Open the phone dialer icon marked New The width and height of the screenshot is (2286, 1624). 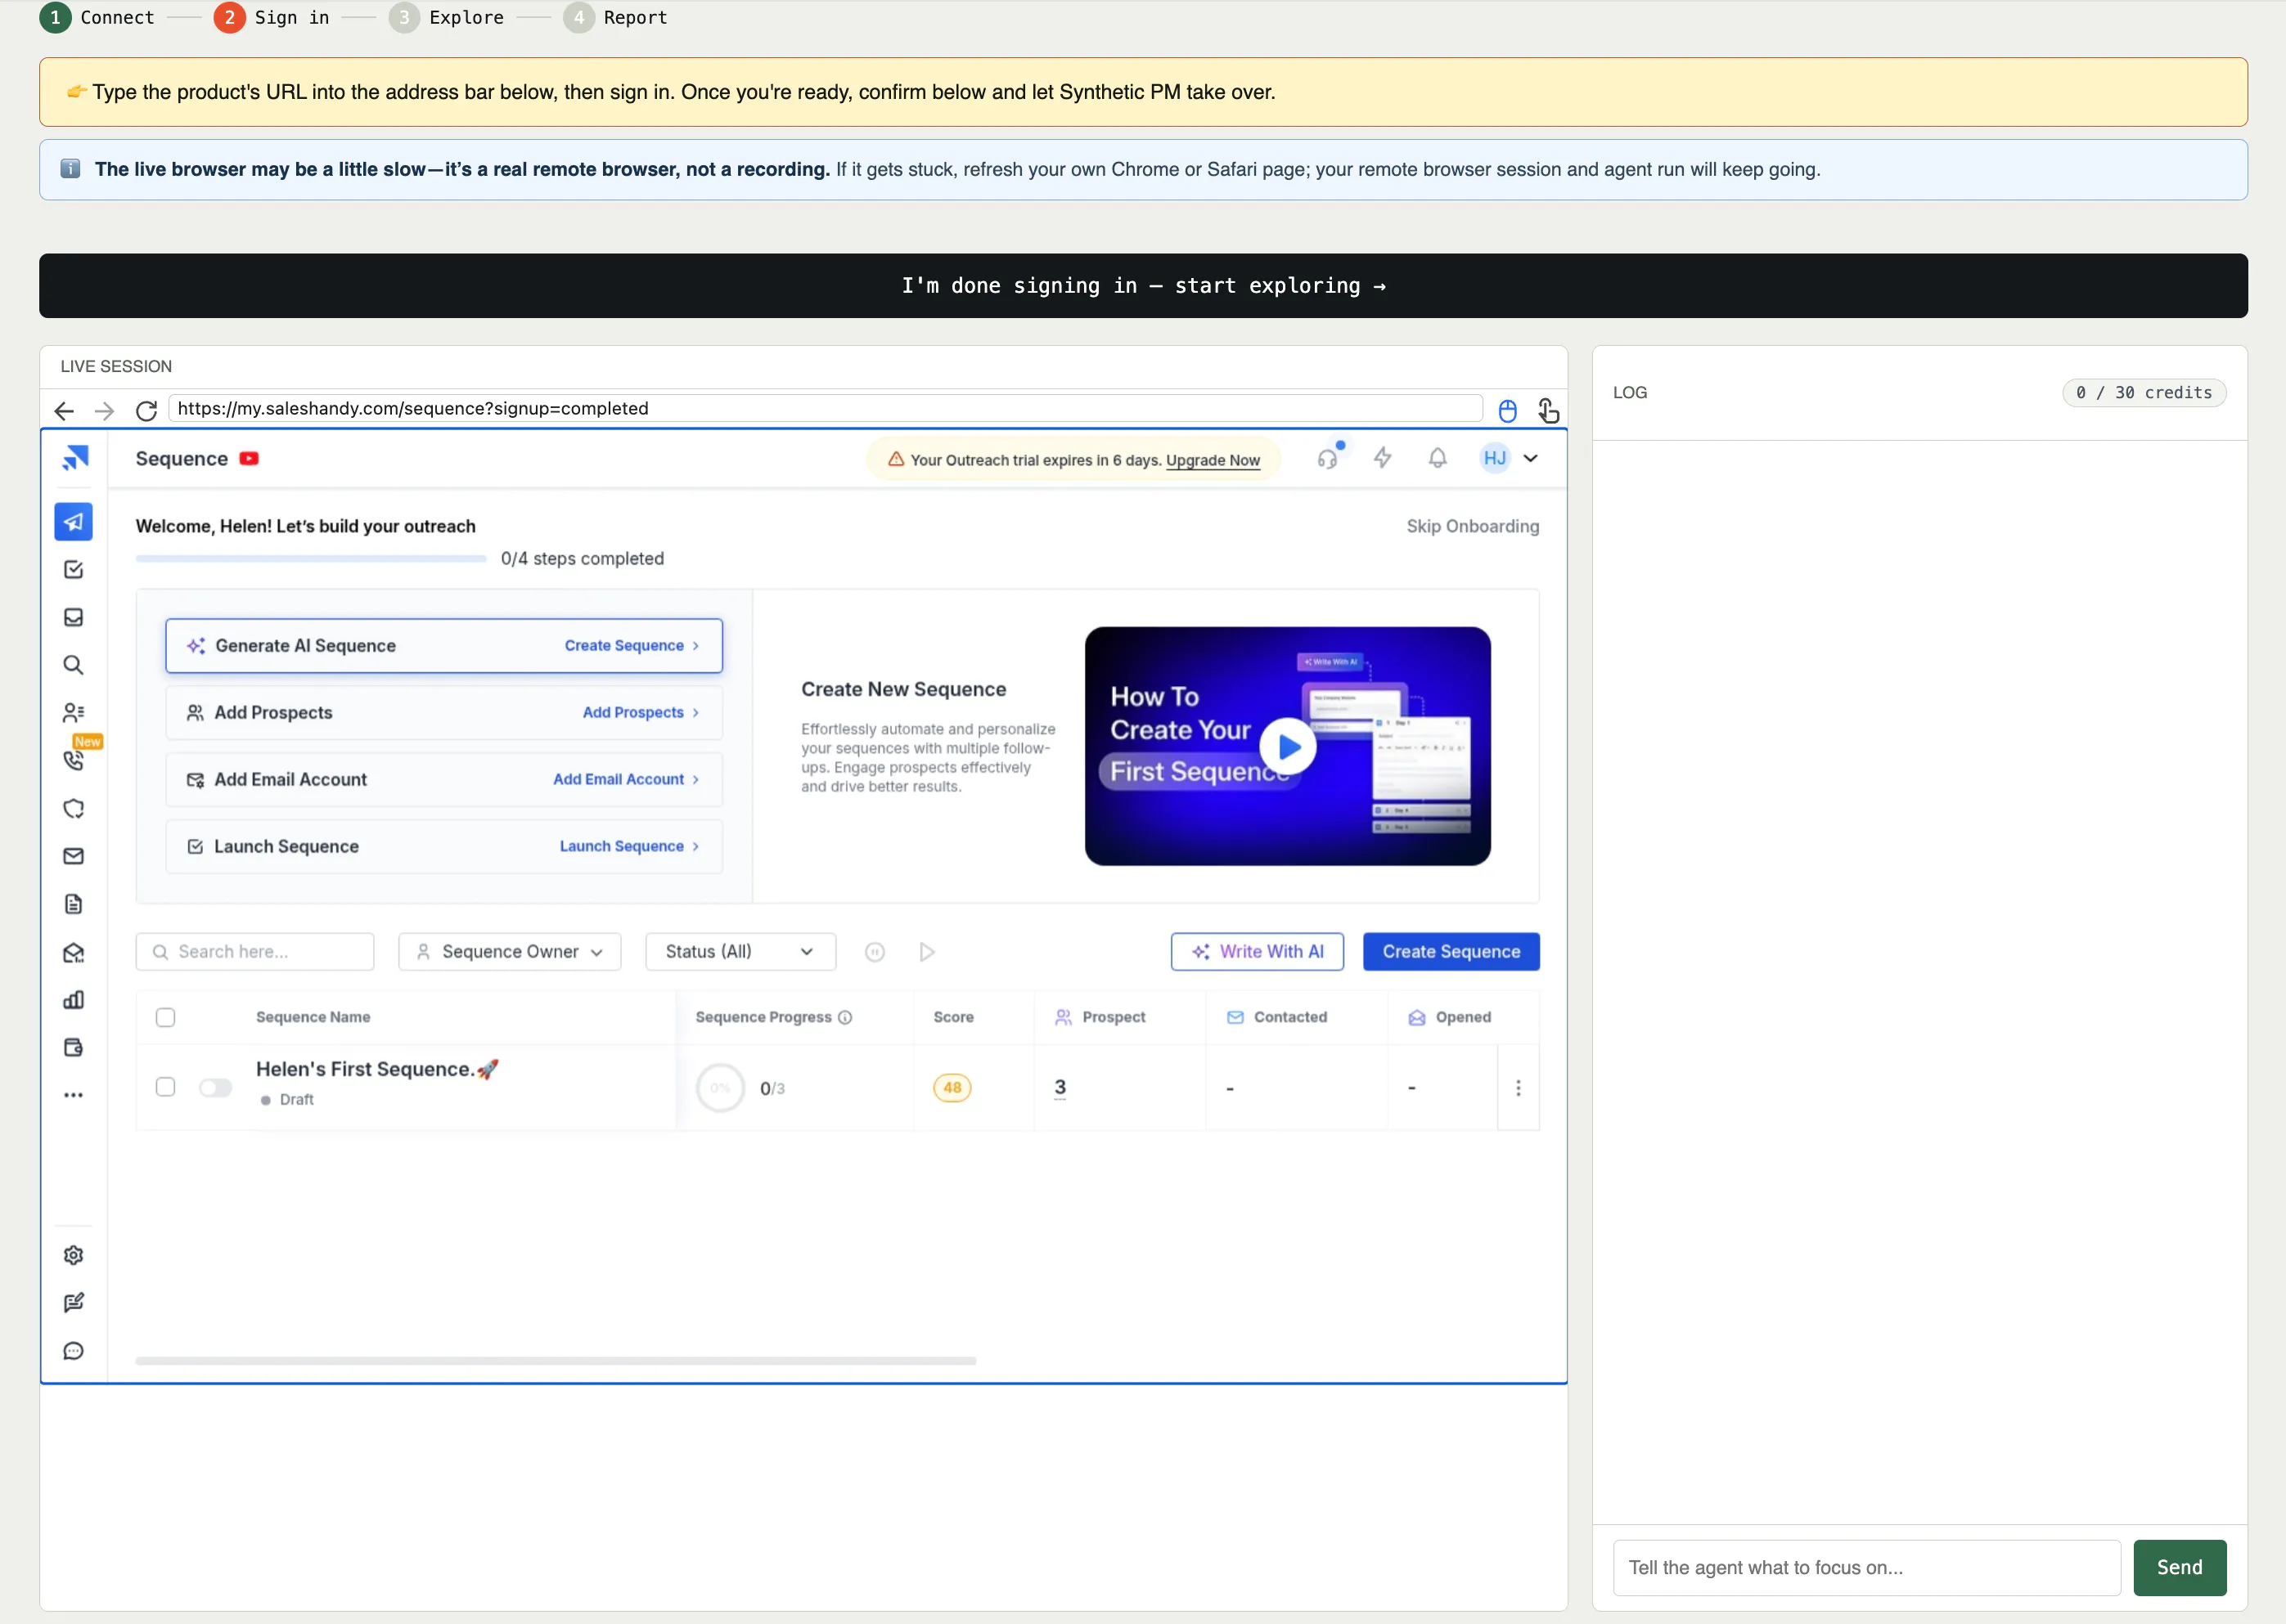pos(73,760)
